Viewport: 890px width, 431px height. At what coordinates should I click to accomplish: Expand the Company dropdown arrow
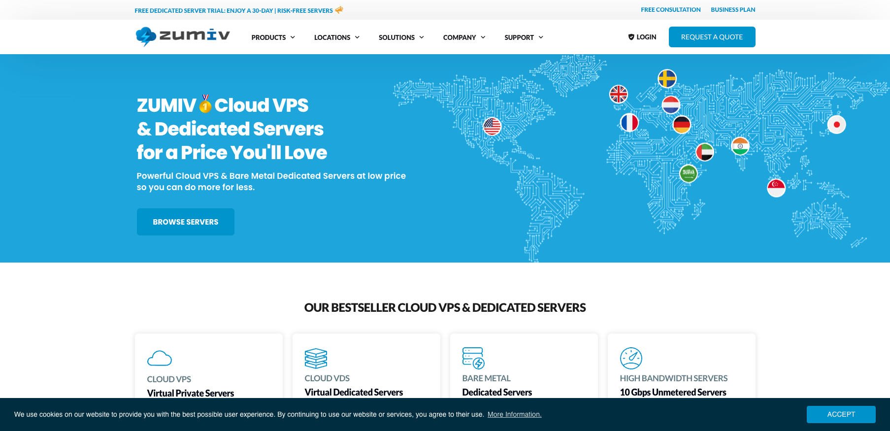pyautogui.click(x=483, y=37)
